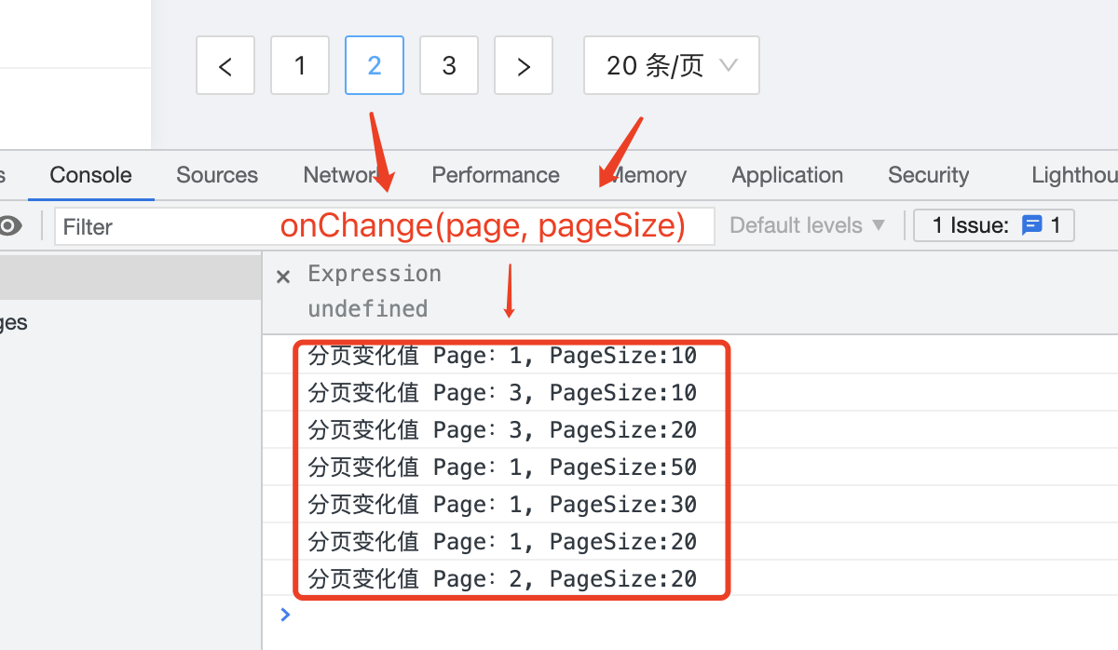Switch to the Console tab
The height and width of the screenshot is (650, 1118).
click(91, 175)
